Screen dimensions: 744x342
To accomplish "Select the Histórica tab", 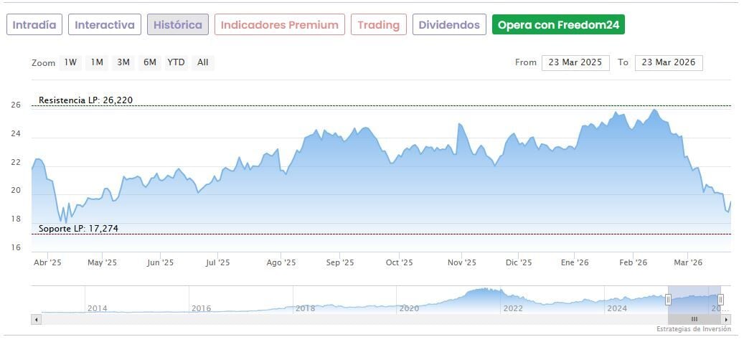I will 178,24.
